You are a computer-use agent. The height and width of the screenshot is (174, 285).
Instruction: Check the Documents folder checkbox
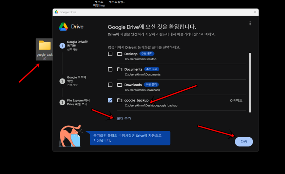click(110, 69)
